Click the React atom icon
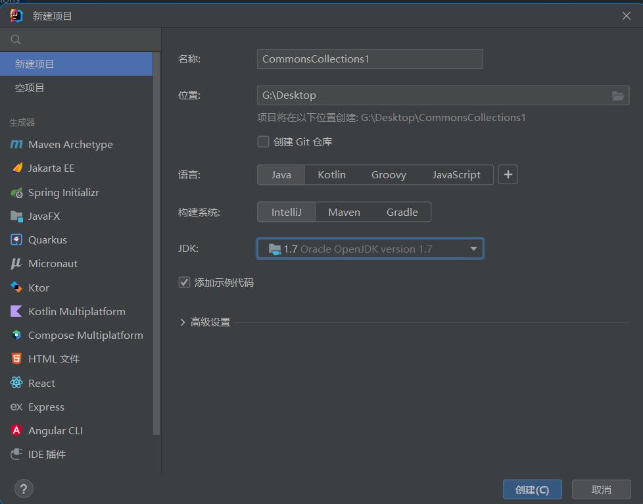This screenshot has width=643, height=504. click(x=16, y=382)
